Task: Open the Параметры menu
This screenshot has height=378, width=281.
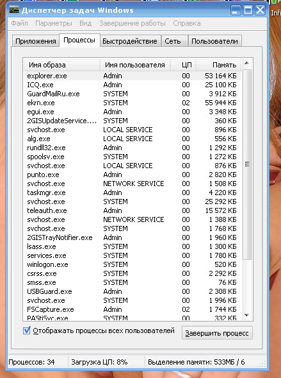Action: pyautogui.click(x=54, y=23)
